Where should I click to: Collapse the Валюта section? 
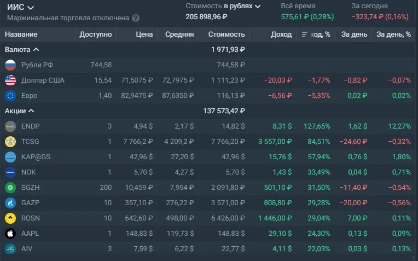tap(22, 50)
